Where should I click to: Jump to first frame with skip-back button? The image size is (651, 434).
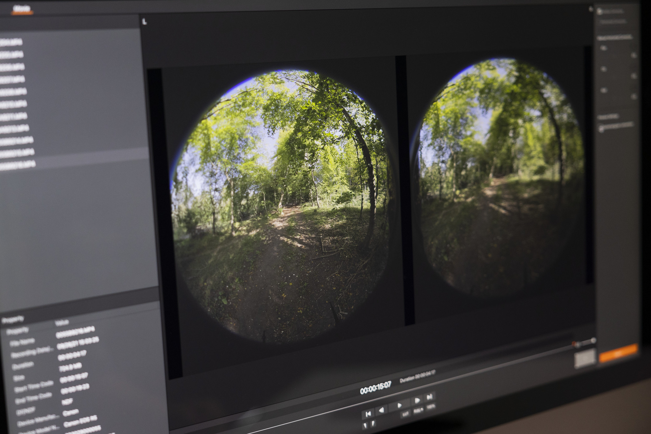[x=368, y=414]
